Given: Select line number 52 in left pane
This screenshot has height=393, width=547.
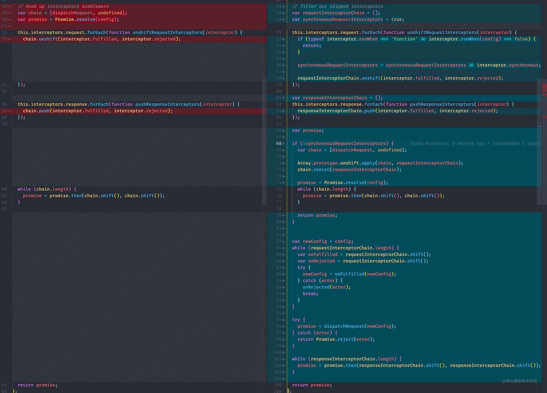Looking at the screenshot, I should (x=5, y=32).
